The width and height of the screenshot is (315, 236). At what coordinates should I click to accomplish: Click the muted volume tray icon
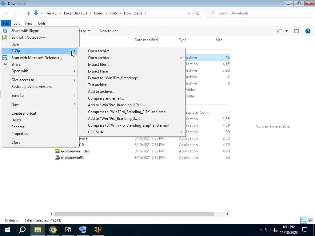tap(275, 230)
